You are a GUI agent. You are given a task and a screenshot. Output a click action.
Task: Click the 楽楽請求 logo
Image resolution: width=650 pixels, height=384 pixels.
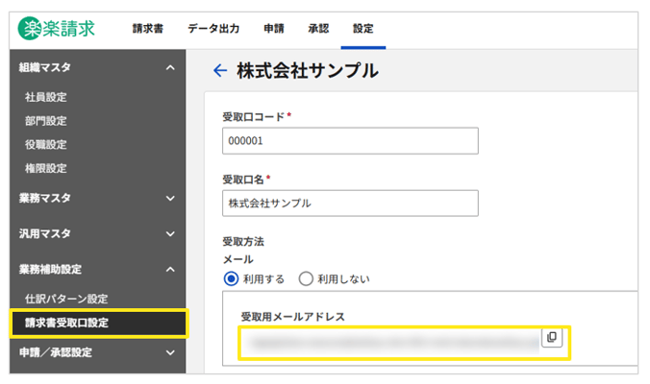58,29
